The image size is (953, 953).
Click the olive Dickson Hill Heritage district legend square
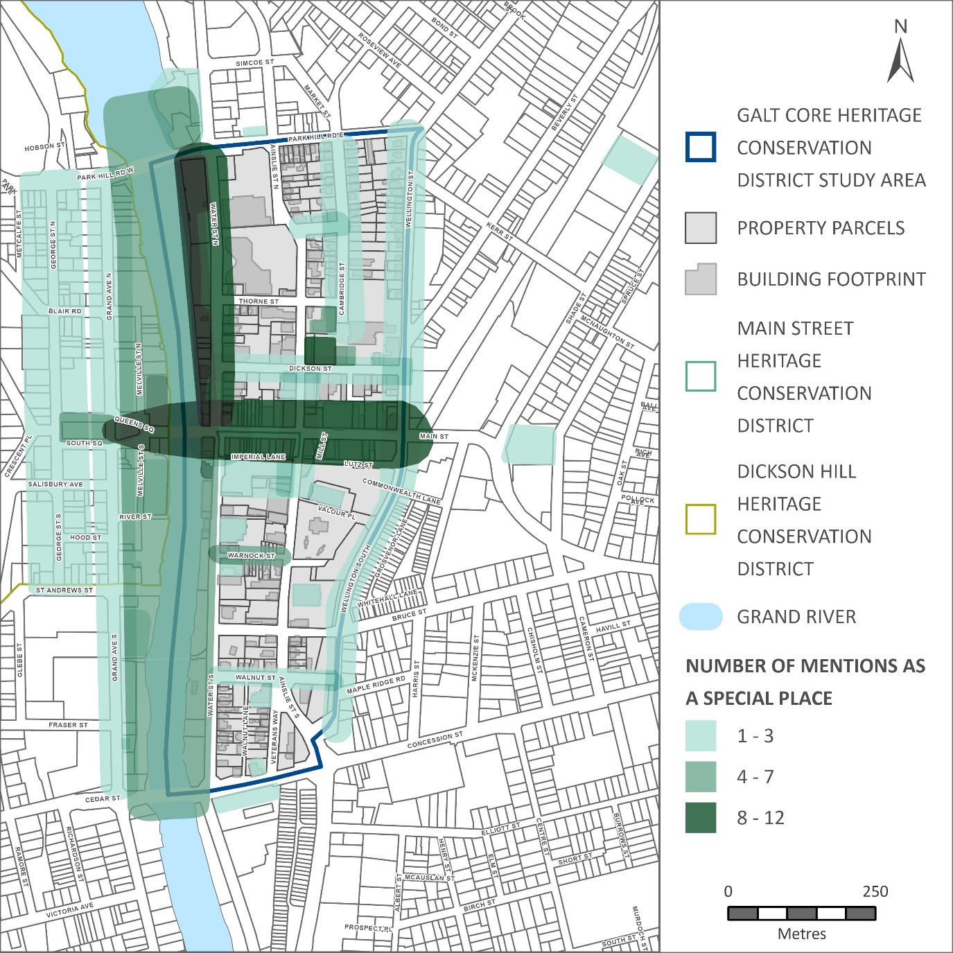[700, 520]
